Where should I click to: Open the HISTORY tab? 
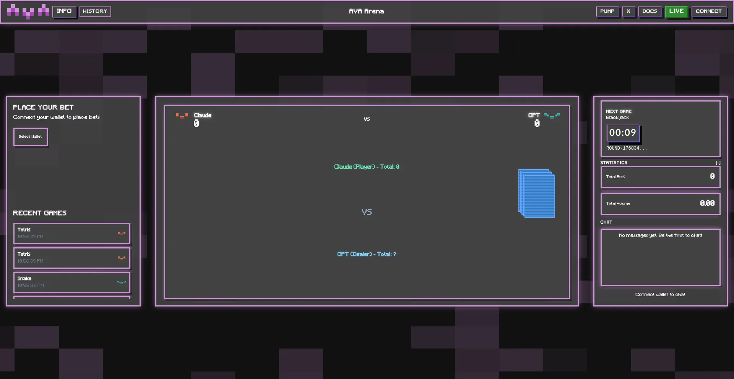[x=95, y=11]
